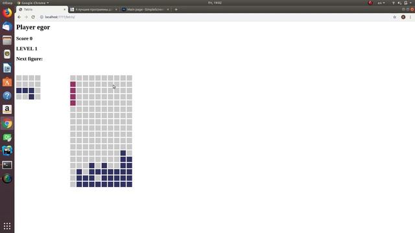Open the Google Chrome app menu

pyautogui.click(x=33, y=3)
